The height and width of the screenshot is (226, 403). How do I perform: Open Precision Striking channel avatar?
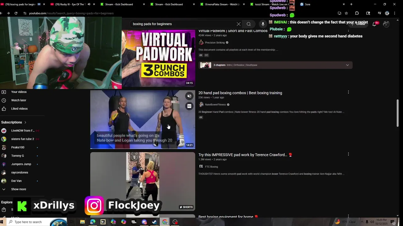click(201, 43)
